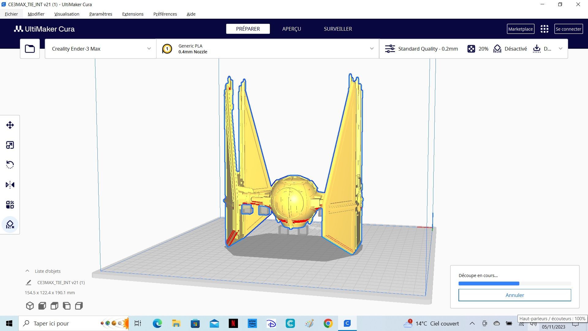Switch to the APERÇU stage
Image resolution: width=588 pixels, height=331 pixels.
point(292,29)
